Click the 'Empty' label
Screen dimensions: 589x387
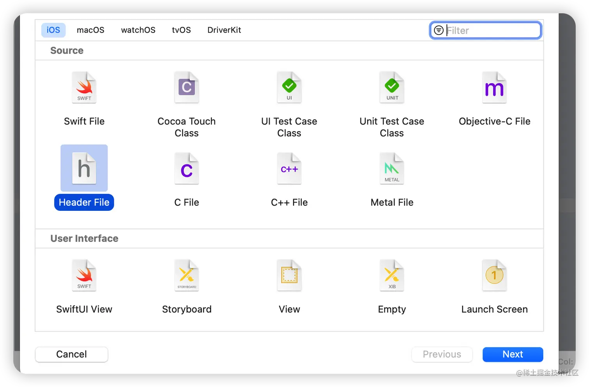[392, 309]
